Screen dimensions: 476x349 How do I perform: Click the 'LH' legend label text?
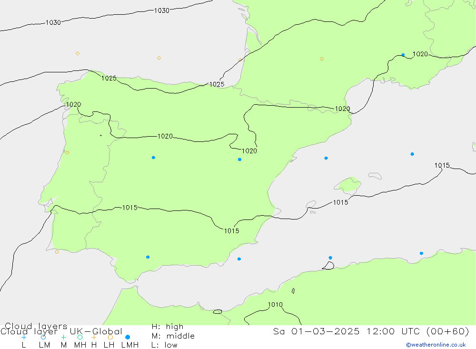109,345
